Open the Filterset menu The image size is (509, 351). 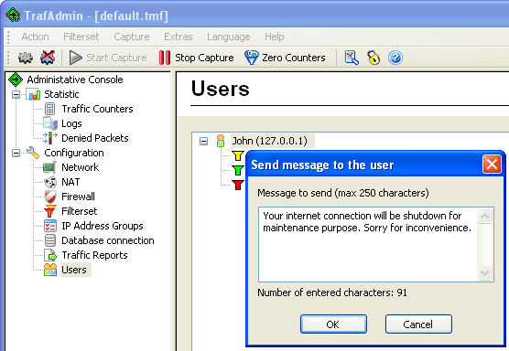coord(81,37)
